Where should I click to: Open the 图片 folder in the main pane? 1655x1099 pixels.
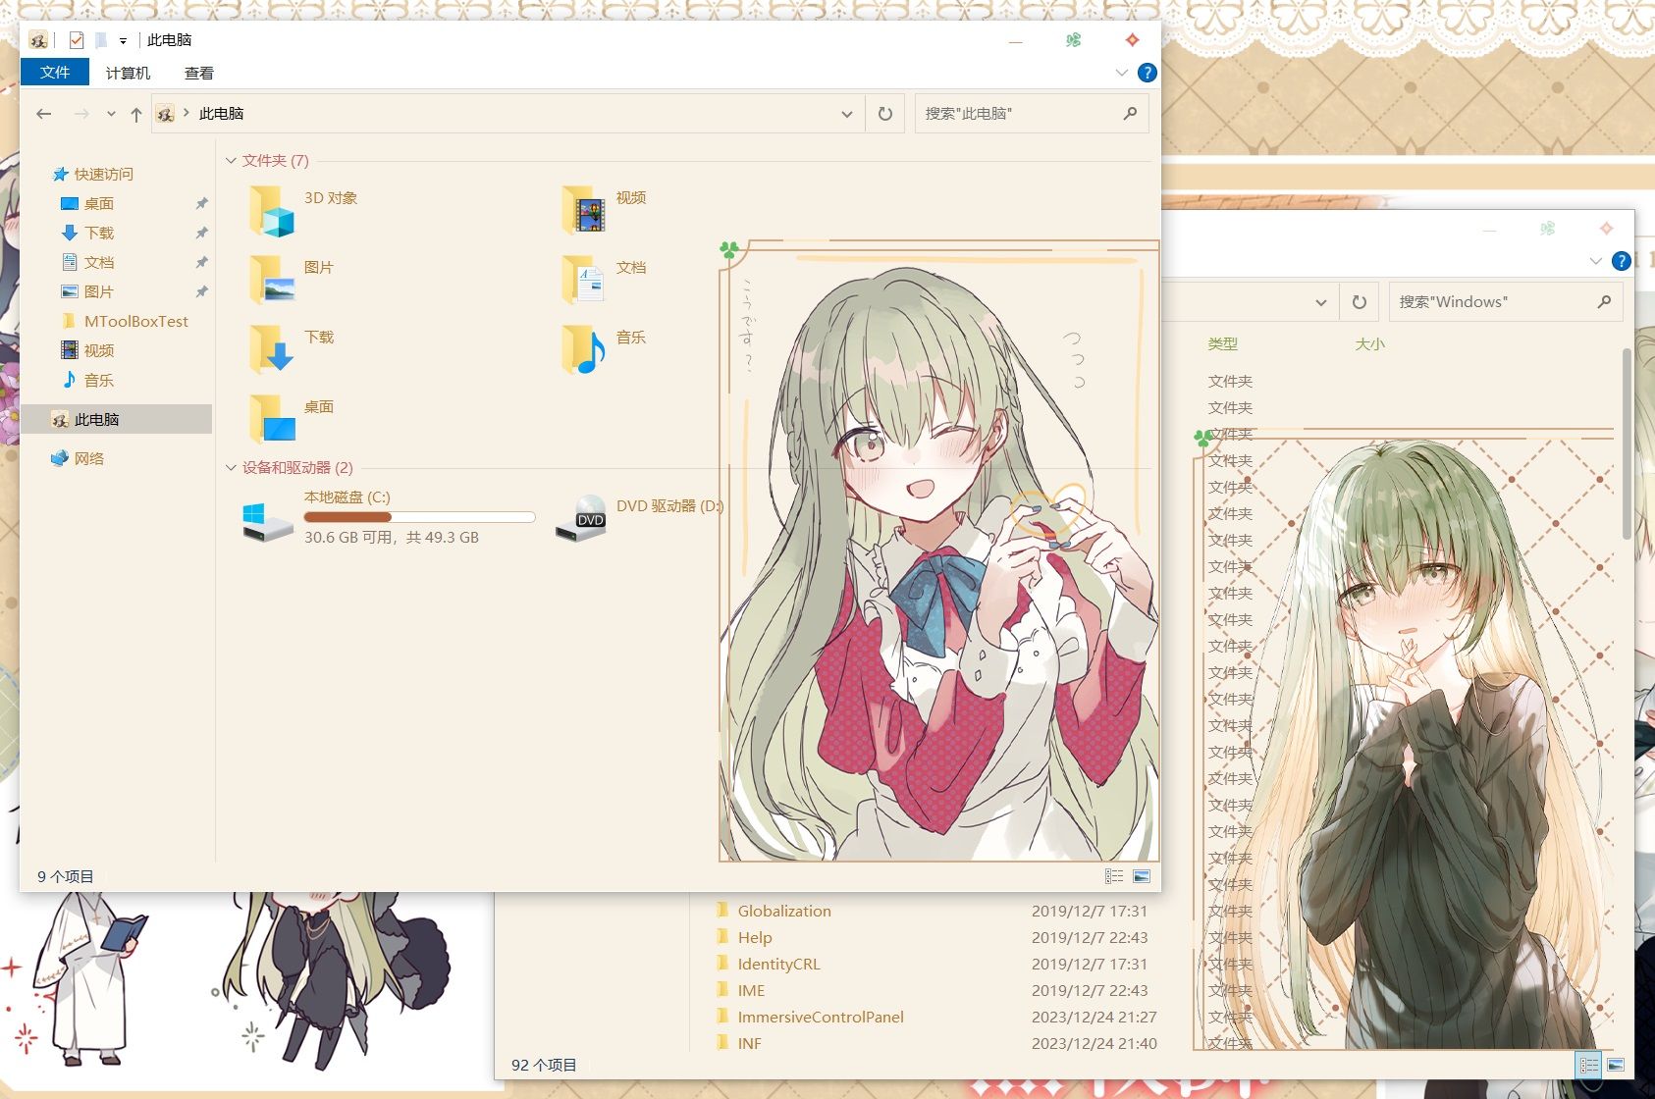(x=272, y=280)
